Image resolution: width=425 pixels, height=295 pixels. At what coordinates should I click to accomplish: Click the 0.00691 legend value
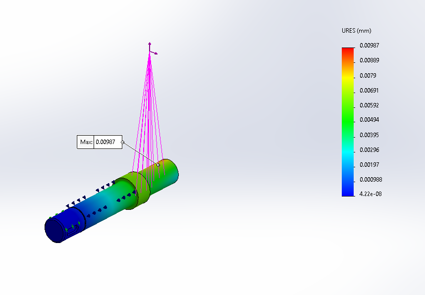coord(369,91)
